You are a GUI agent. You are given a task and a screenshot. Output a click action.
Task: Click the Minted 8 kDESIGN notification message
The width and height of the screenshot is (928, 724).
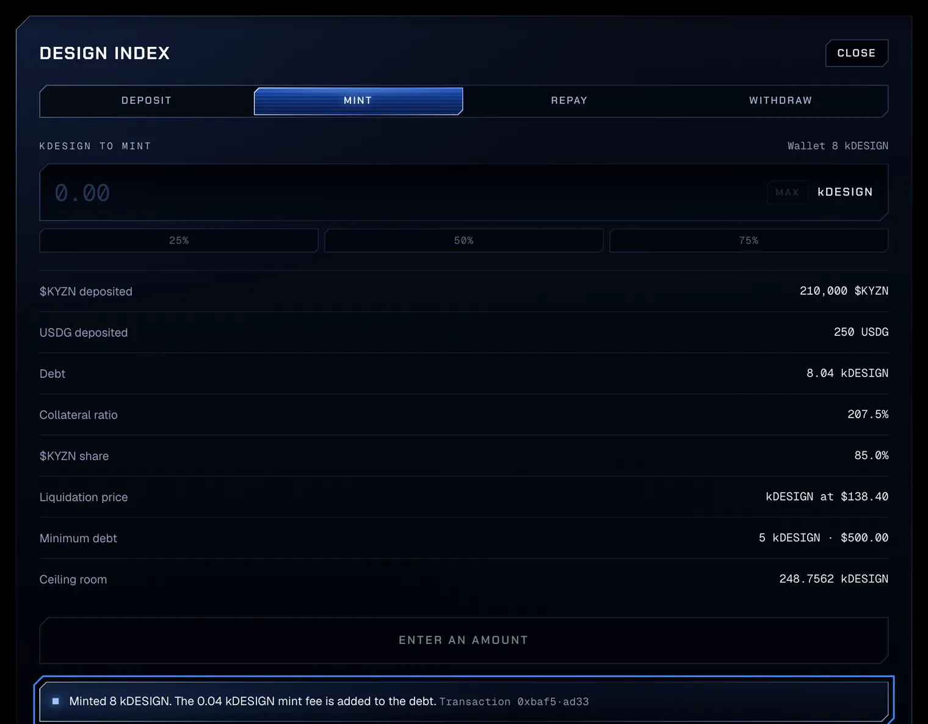tap(253, 701)
